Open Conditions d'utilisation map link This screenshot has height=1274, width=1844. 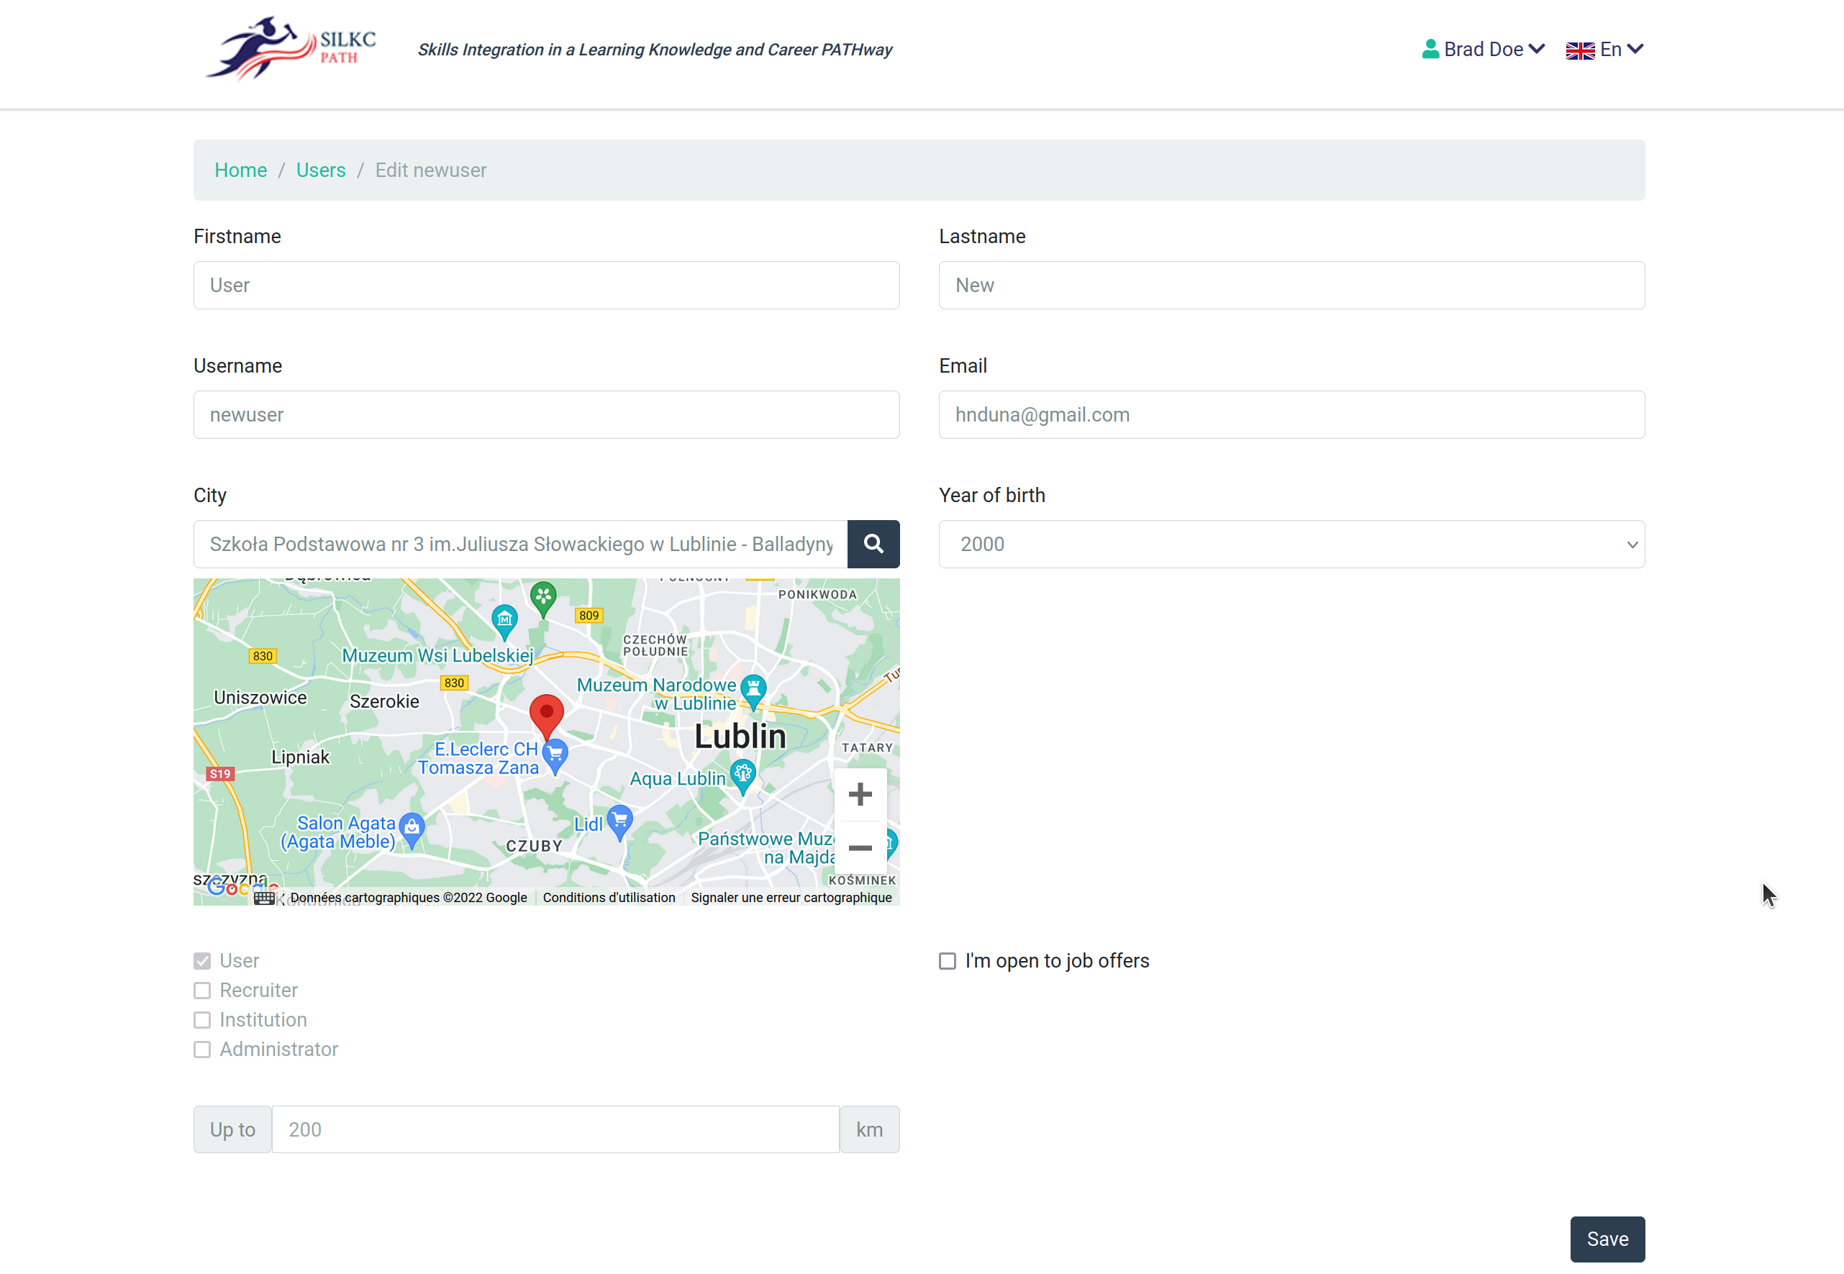point(609,897)
